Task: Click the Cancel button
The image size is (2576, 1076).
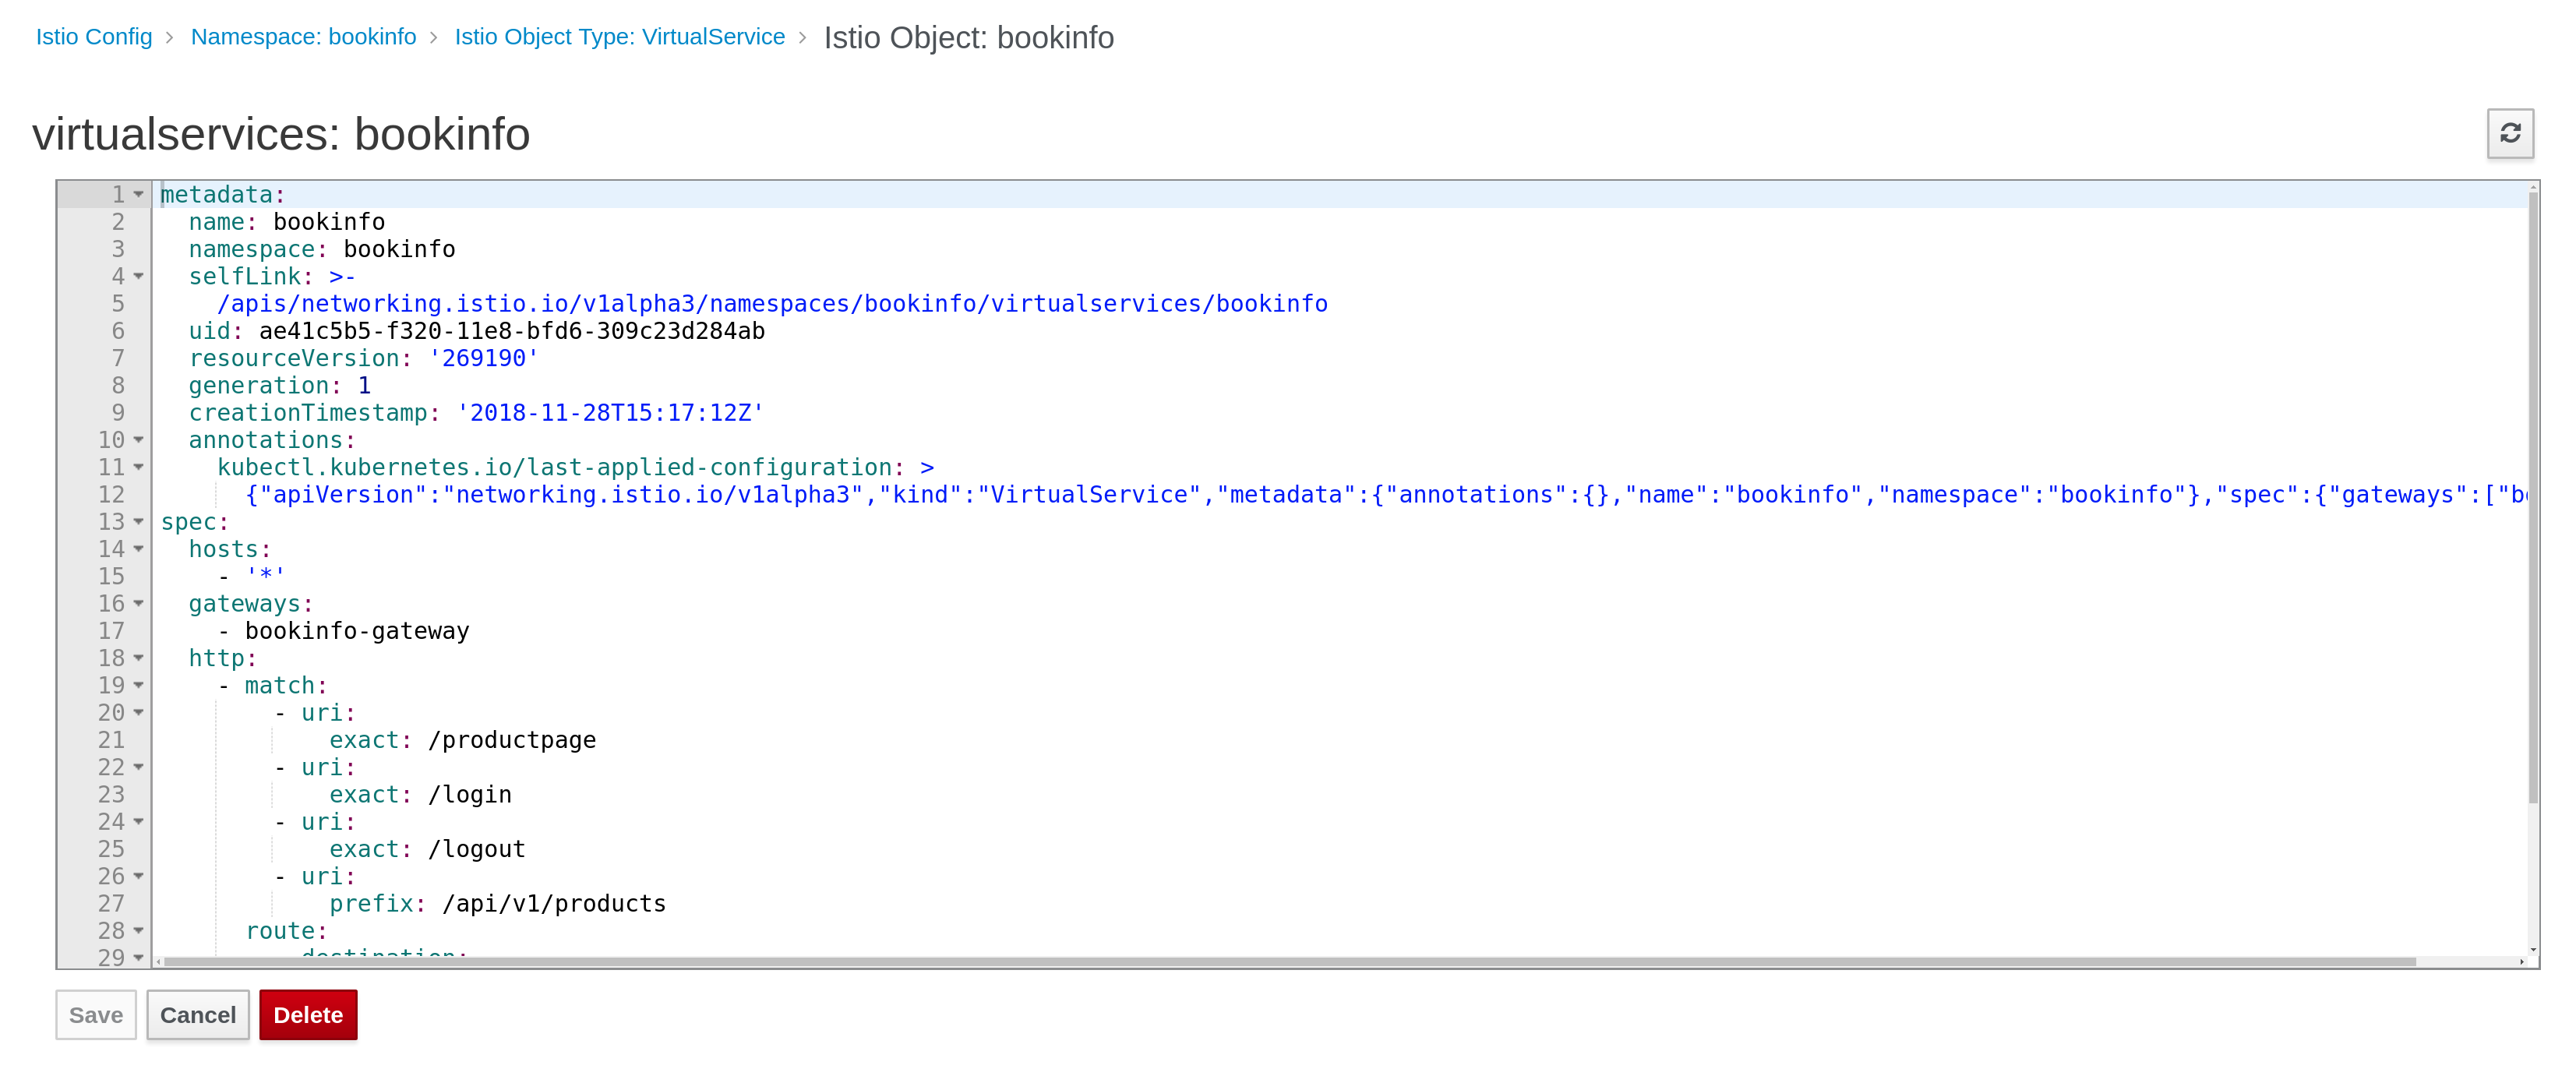Action: click(198, 1014)
